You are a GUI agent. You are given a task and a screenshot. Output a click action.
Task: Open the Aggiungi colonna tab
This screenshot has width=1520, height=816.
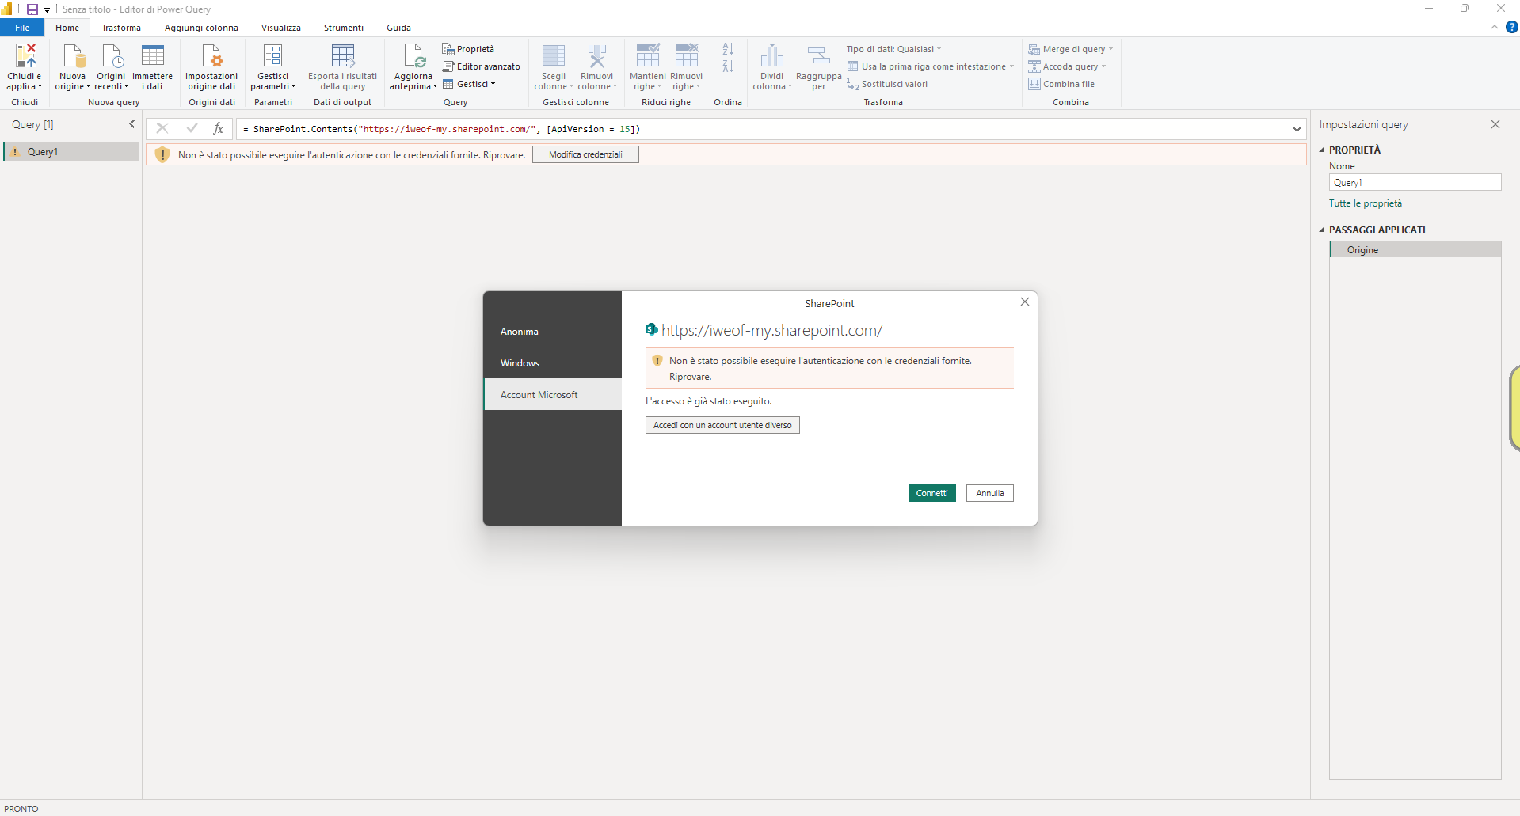point(201,28)
